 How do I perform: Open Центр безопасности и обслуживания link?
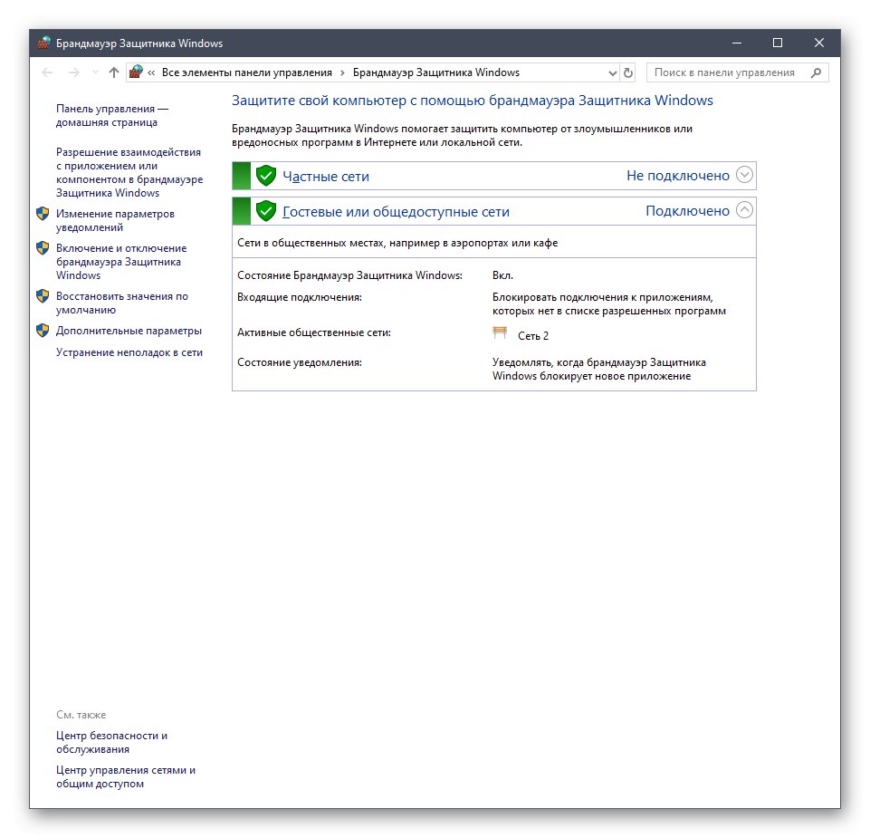(x=111, y=743)
